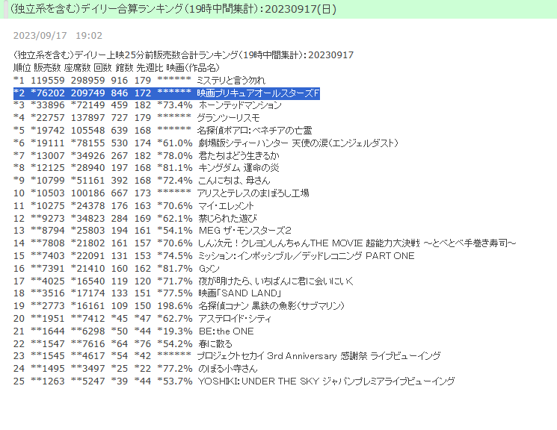Click the title アステロイド・シティ
The width and height of the screenshot is (557, 430).
click(x=235, y=319)
